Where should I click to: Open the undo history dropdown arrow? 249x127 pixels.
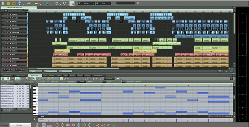click(60, 4)
